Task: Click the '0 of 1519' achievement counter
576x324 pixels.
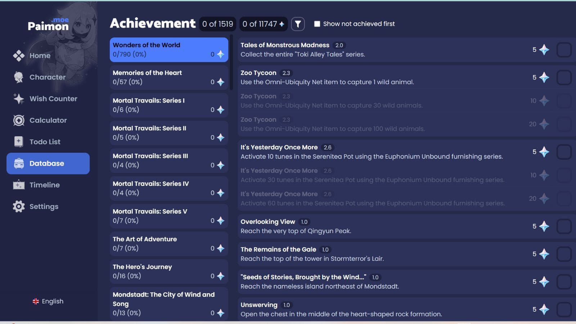Action: (x=217, y=24)
